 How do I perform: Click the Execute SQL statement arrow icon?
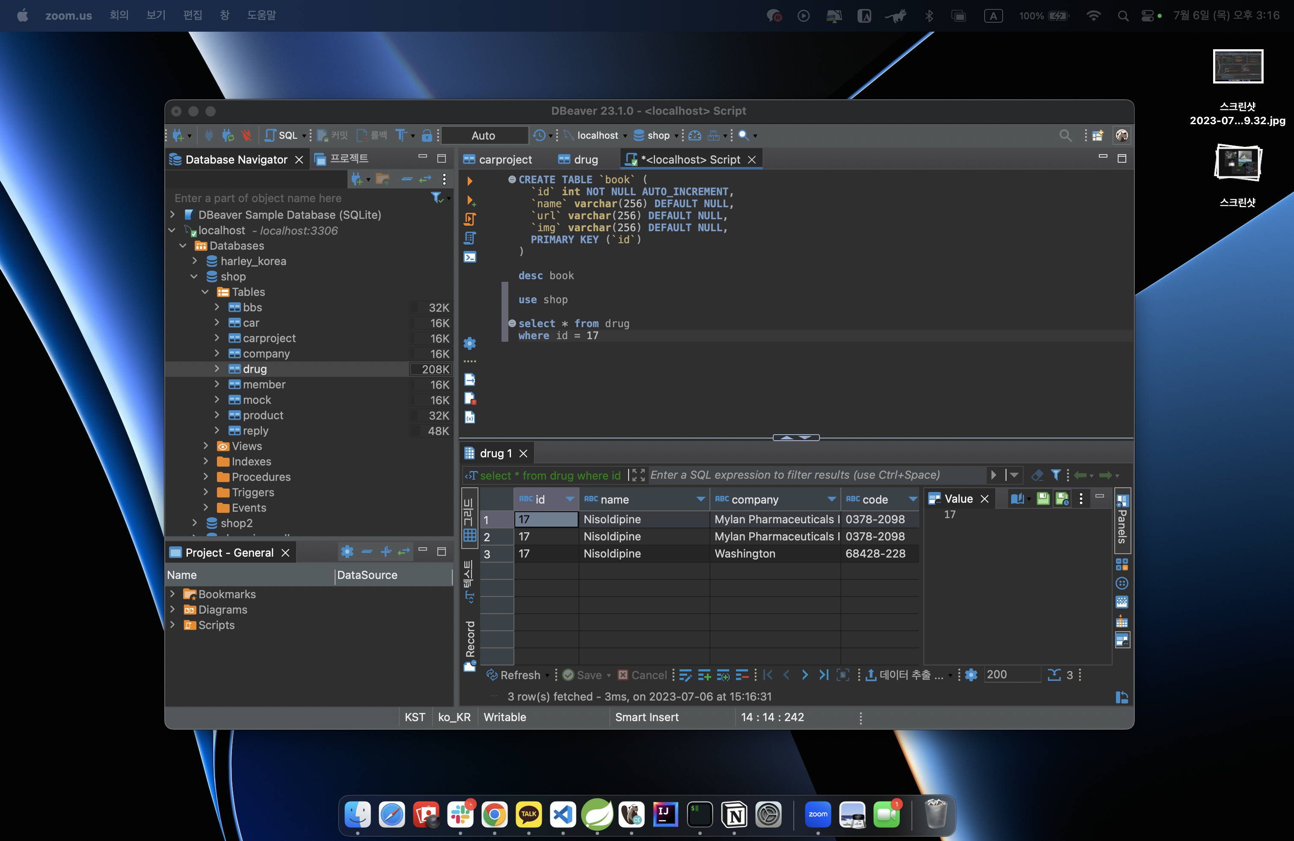point(470,181)
